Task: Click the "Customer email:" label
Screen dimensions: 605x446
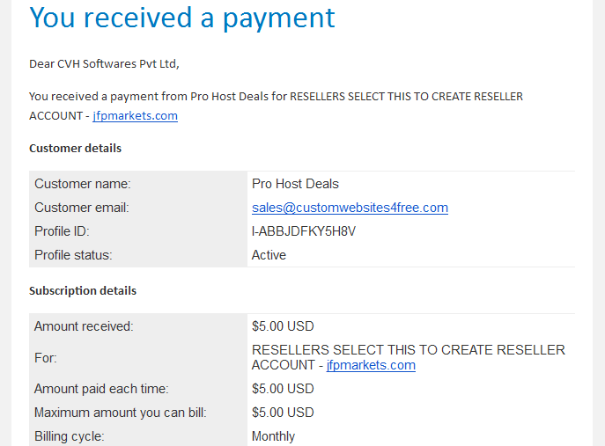Action: [82, 208]
